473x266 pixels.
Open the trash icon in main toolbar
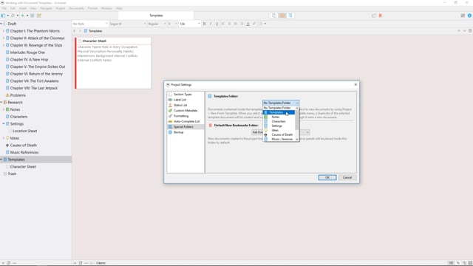click(x=33, y=16)
